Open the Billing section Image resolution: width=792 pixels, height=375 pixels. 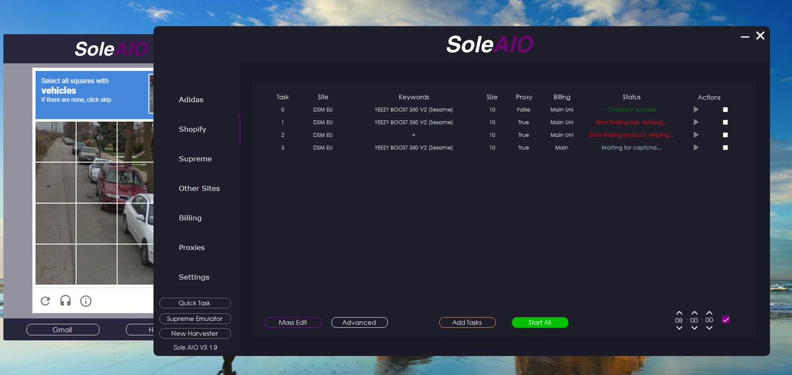pos(190,218)
